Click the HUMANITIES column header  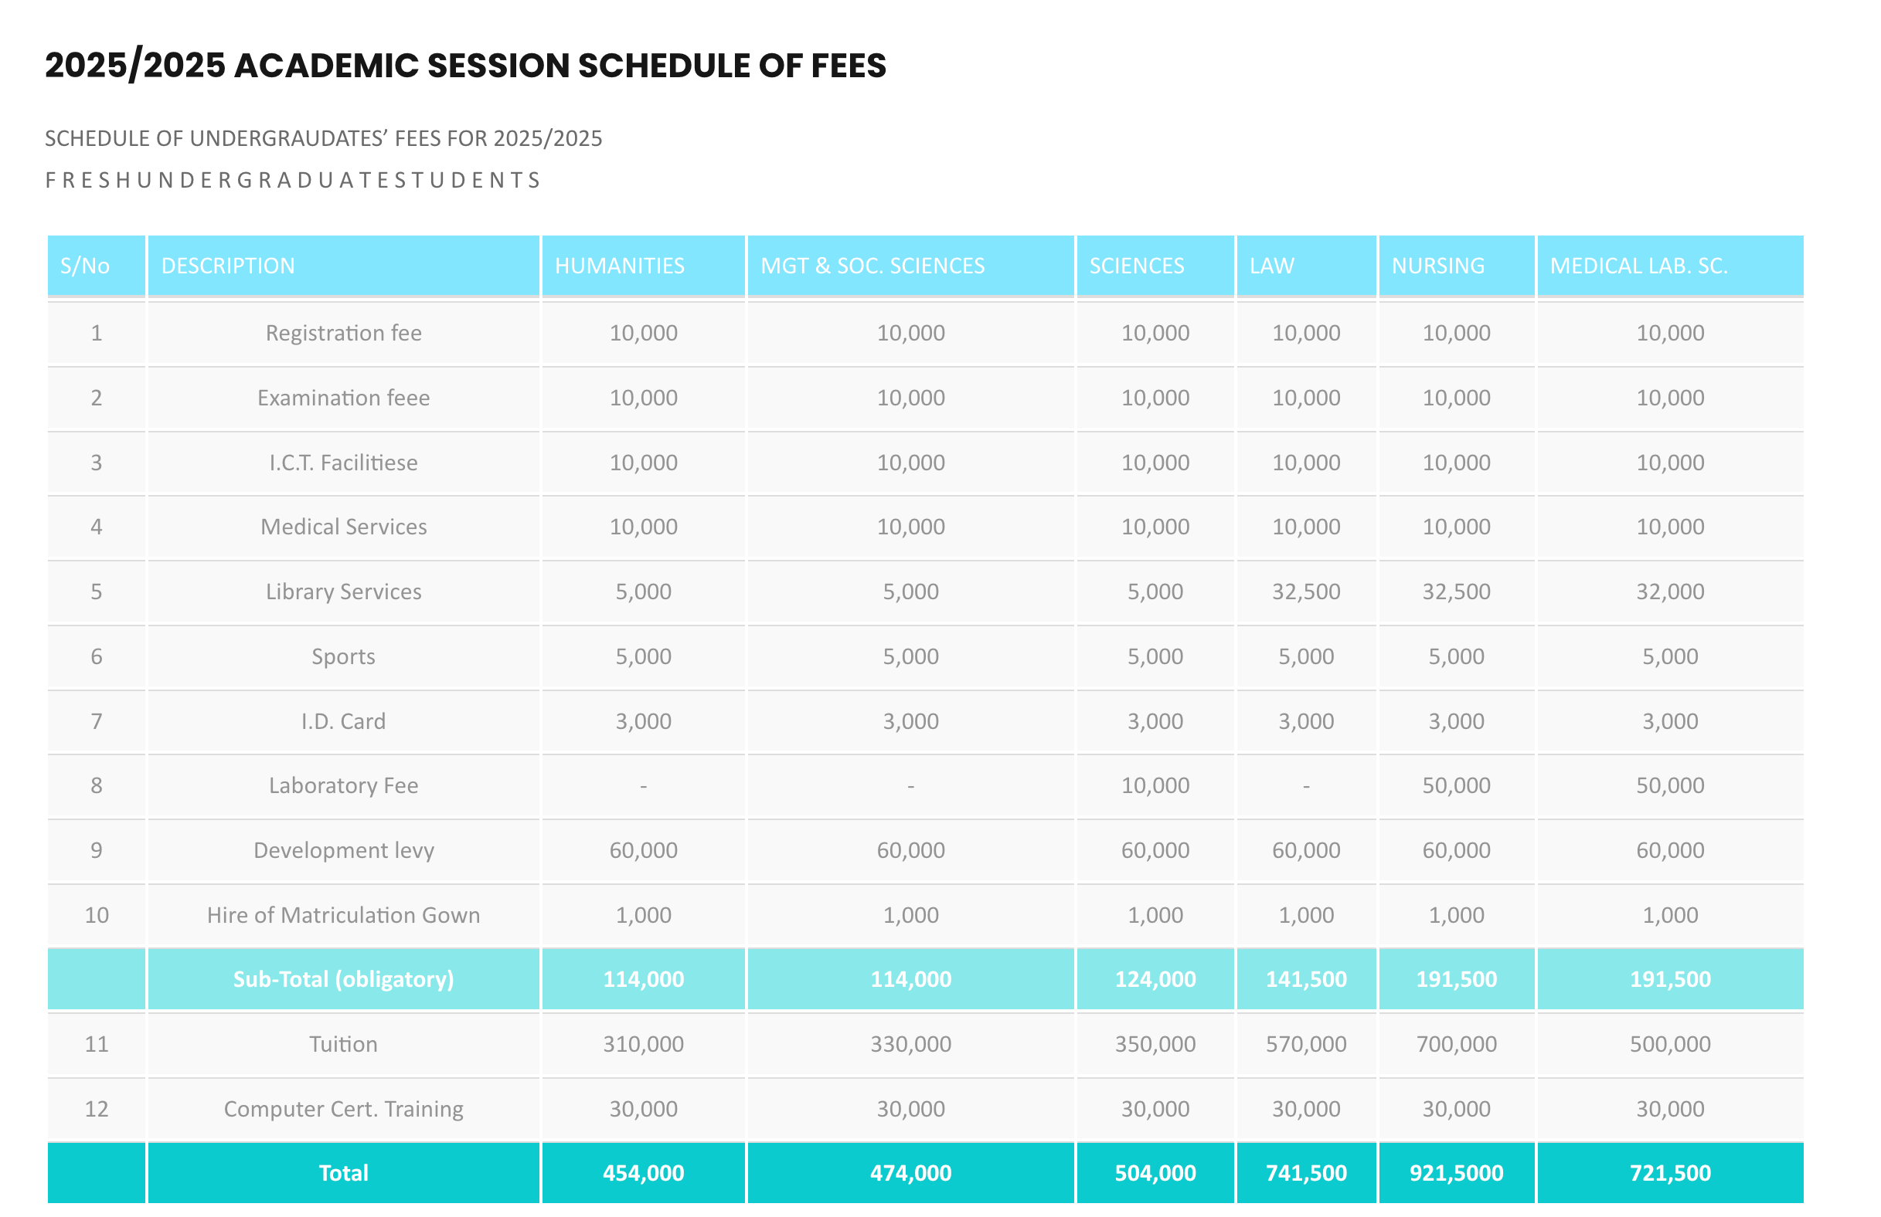[x=642, y=266]
